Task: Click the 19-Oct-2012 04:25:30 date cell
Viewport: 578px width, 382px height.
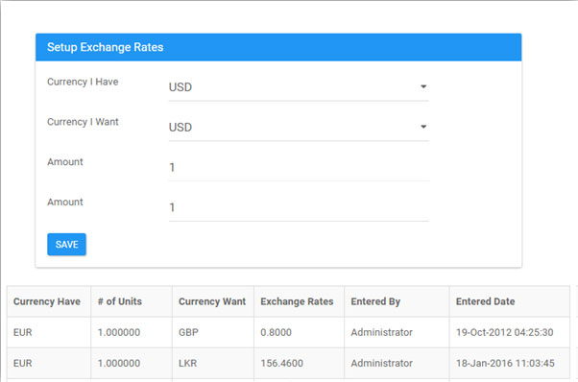Action: [510, 332]
